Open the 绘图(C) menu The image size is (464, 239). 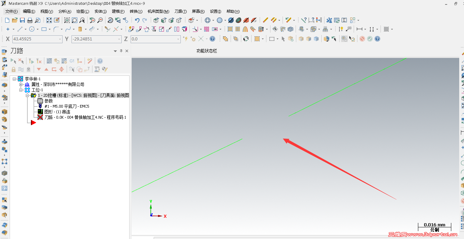82,11
